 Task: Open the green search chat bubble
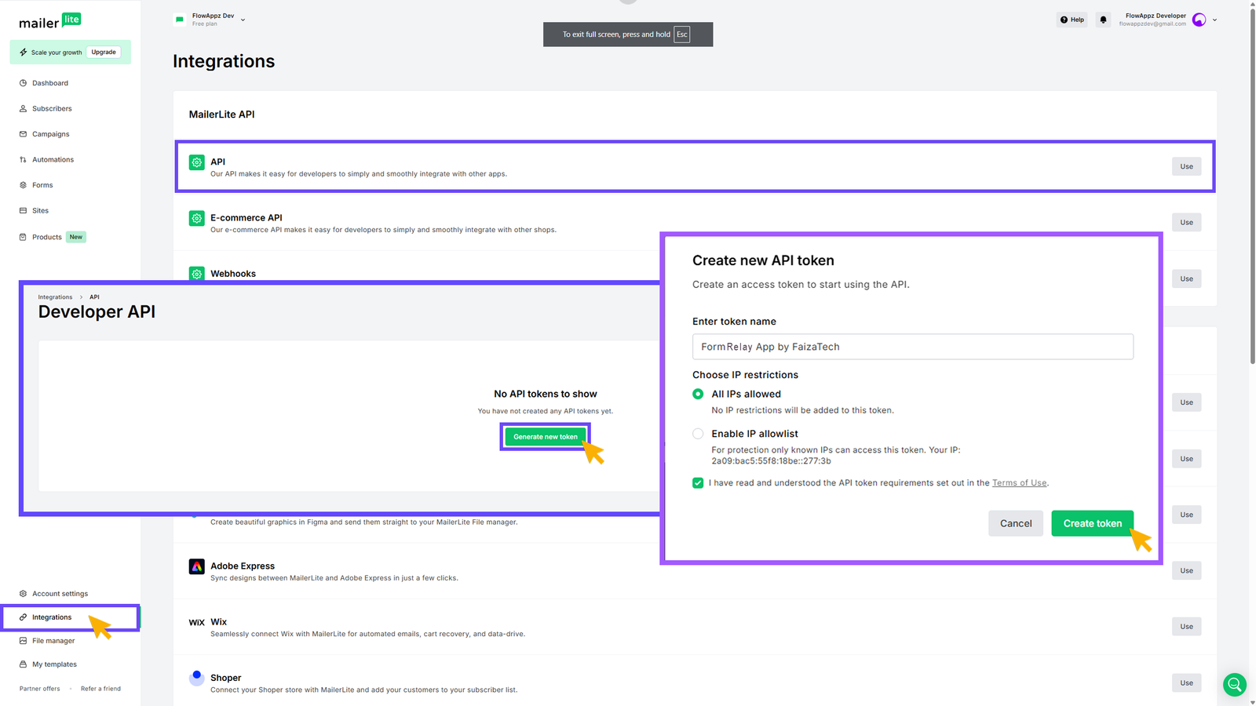pyautogui.click(x=1235, y=685)
